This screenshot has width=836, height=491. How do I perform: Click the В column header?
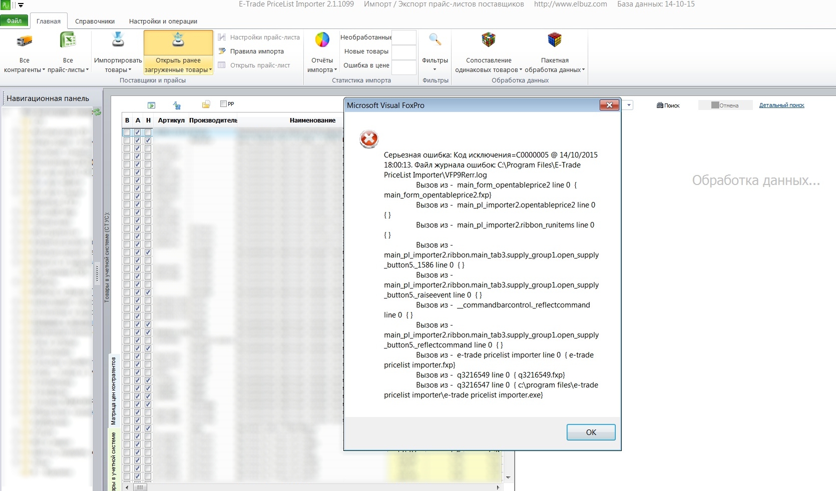coord(127,120)
